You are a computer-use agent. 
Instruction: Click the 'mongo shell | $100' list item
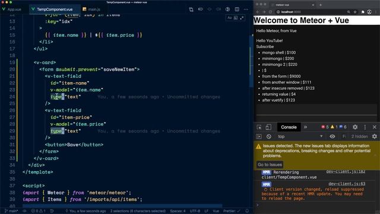pos(278,52)
